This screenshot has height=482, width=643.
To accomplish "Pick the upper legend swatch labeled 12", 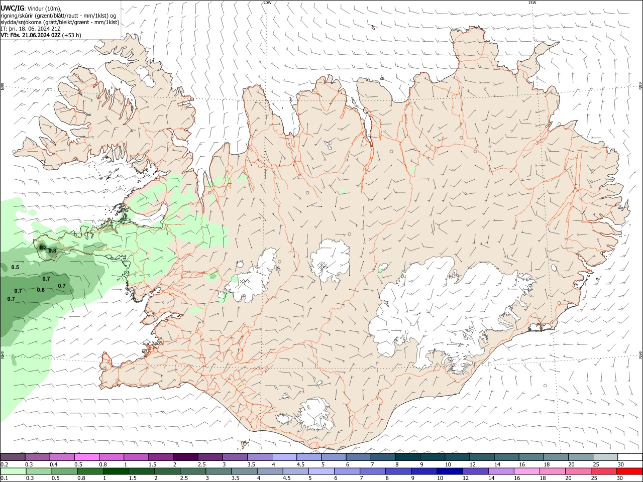I will (x=482, y=457).
